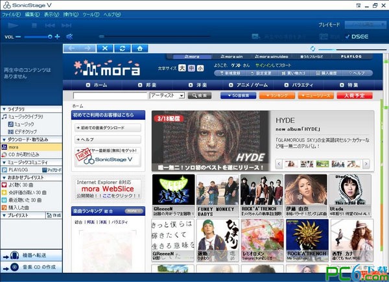The image size is (389, 282).
Task: Open the アーティスト search type dropdown
Action: [x=167, y=96]
